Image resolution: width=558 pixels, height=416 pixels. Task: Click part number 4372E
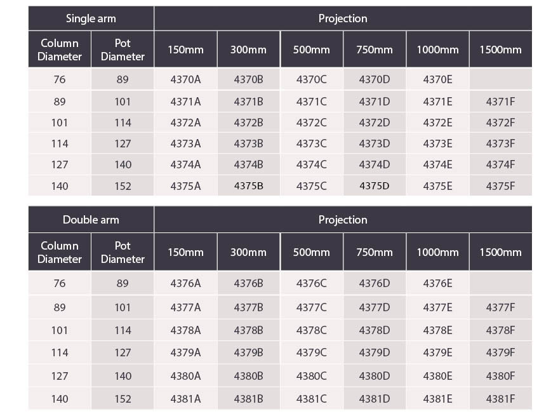click(437, 123)
